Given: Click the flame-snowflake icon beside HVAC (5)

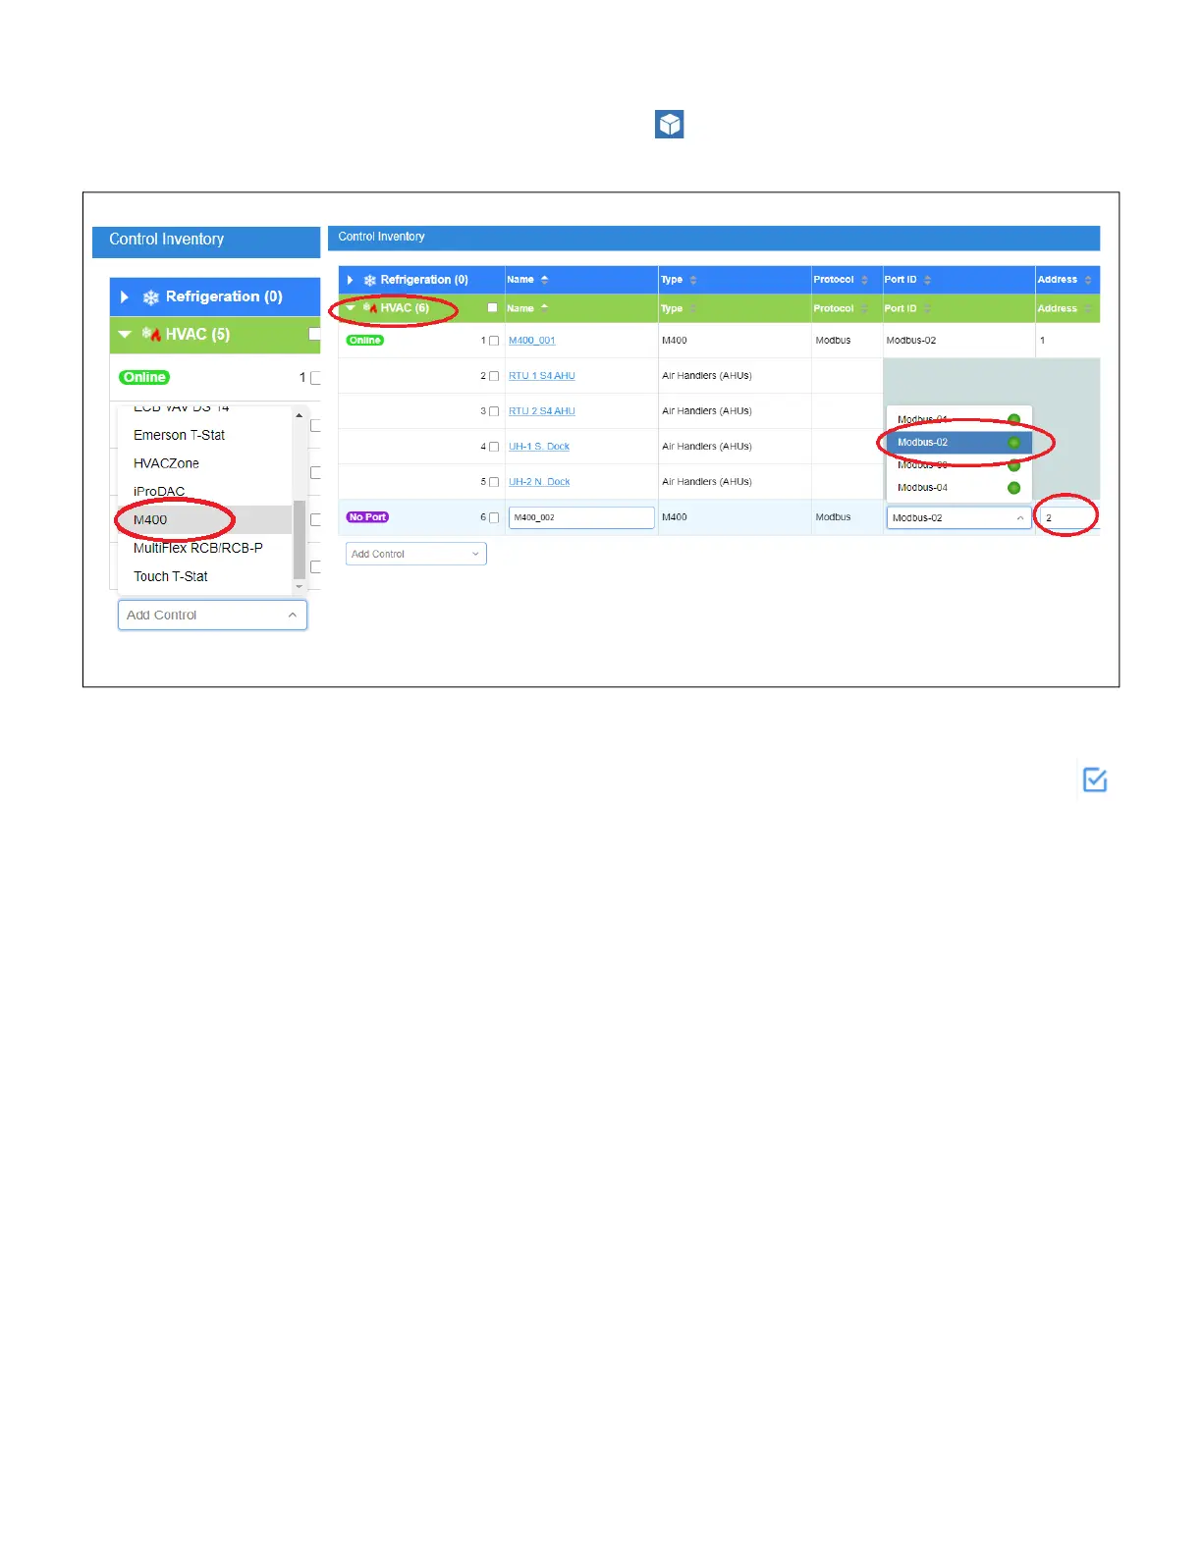Looking at the screenshot, I should click(x=151, y=334).
